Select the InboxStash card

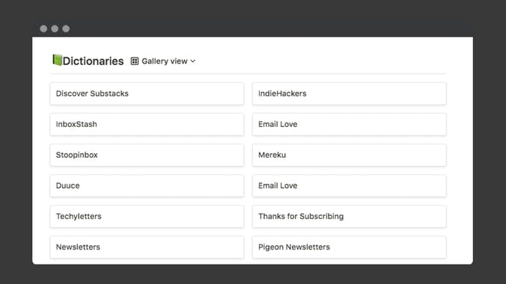(x=147, y=124)
